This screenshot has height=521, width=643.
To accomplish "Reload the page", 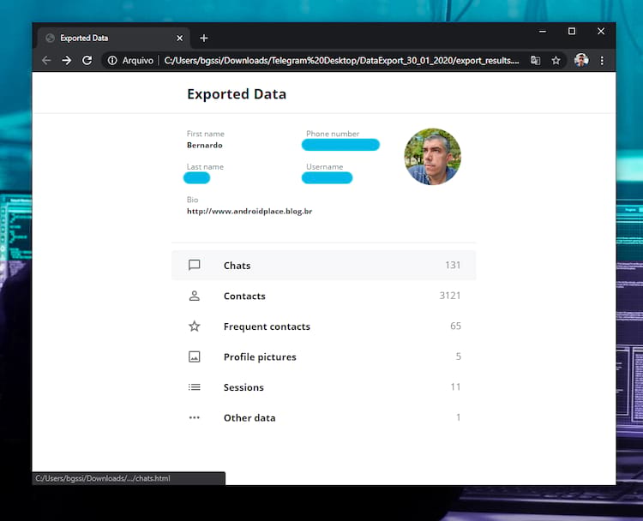I will click(87, 61).
